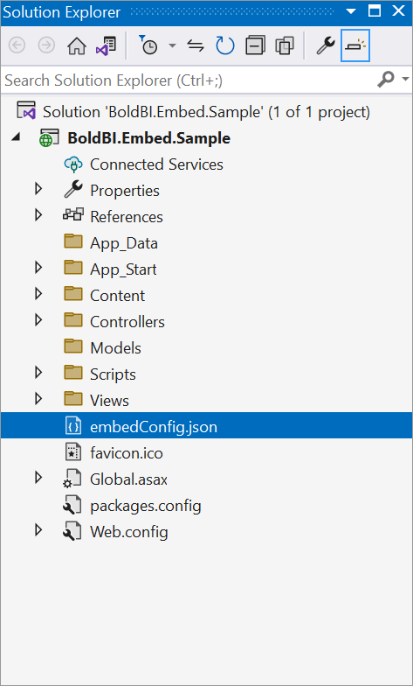Select the Global.asax file
Screen dimensions: 413x686
(128, 479)
